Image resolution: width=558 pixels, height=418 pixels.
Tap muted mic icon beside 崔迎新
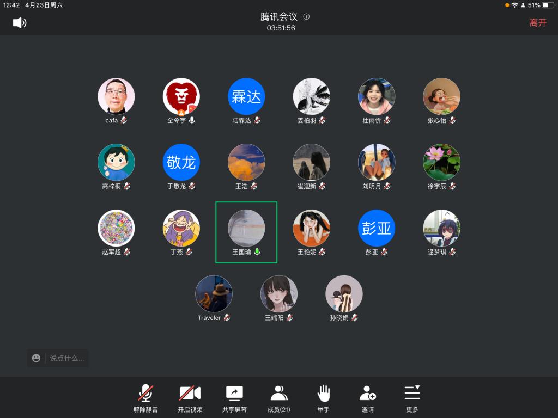coord(322,186)
